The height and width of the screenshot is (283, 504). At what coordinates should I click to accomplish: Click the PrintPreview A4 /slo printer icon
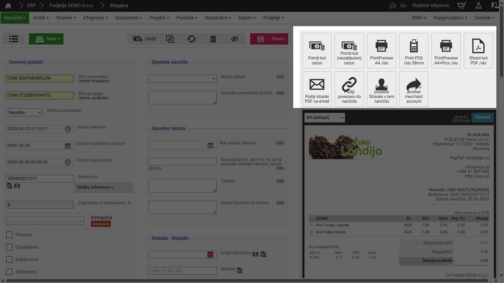[x=381, y=46]
